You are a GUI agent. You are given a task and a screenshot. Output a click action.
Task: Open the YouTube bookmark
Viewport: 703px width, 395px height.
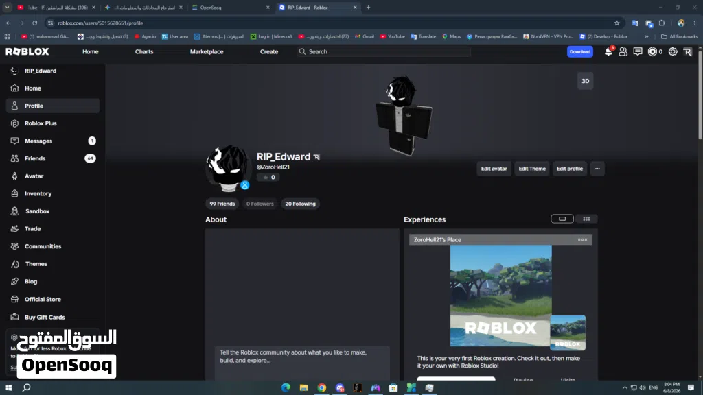coord(392,37)
